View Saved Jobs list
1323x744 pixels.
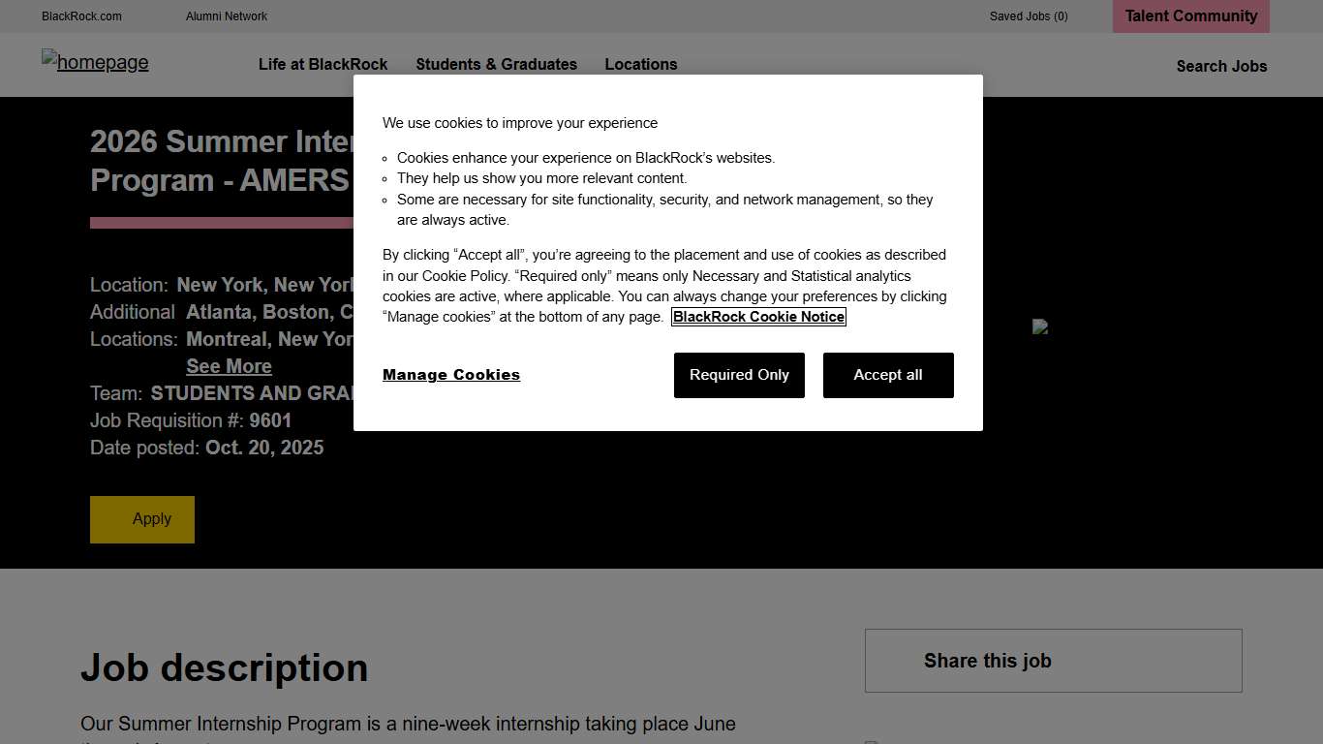1028,16
